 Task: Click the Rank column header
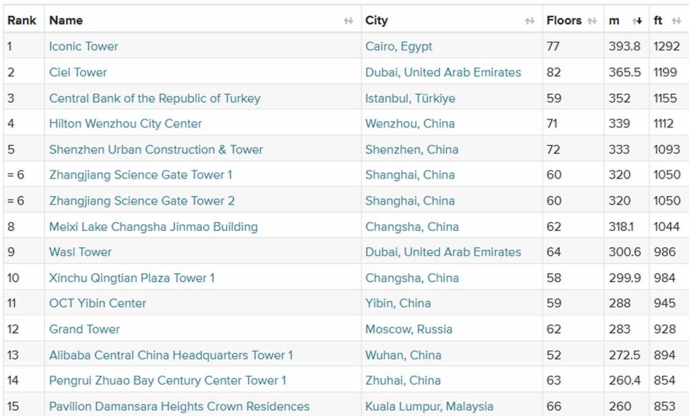click(x=22, y=20)
